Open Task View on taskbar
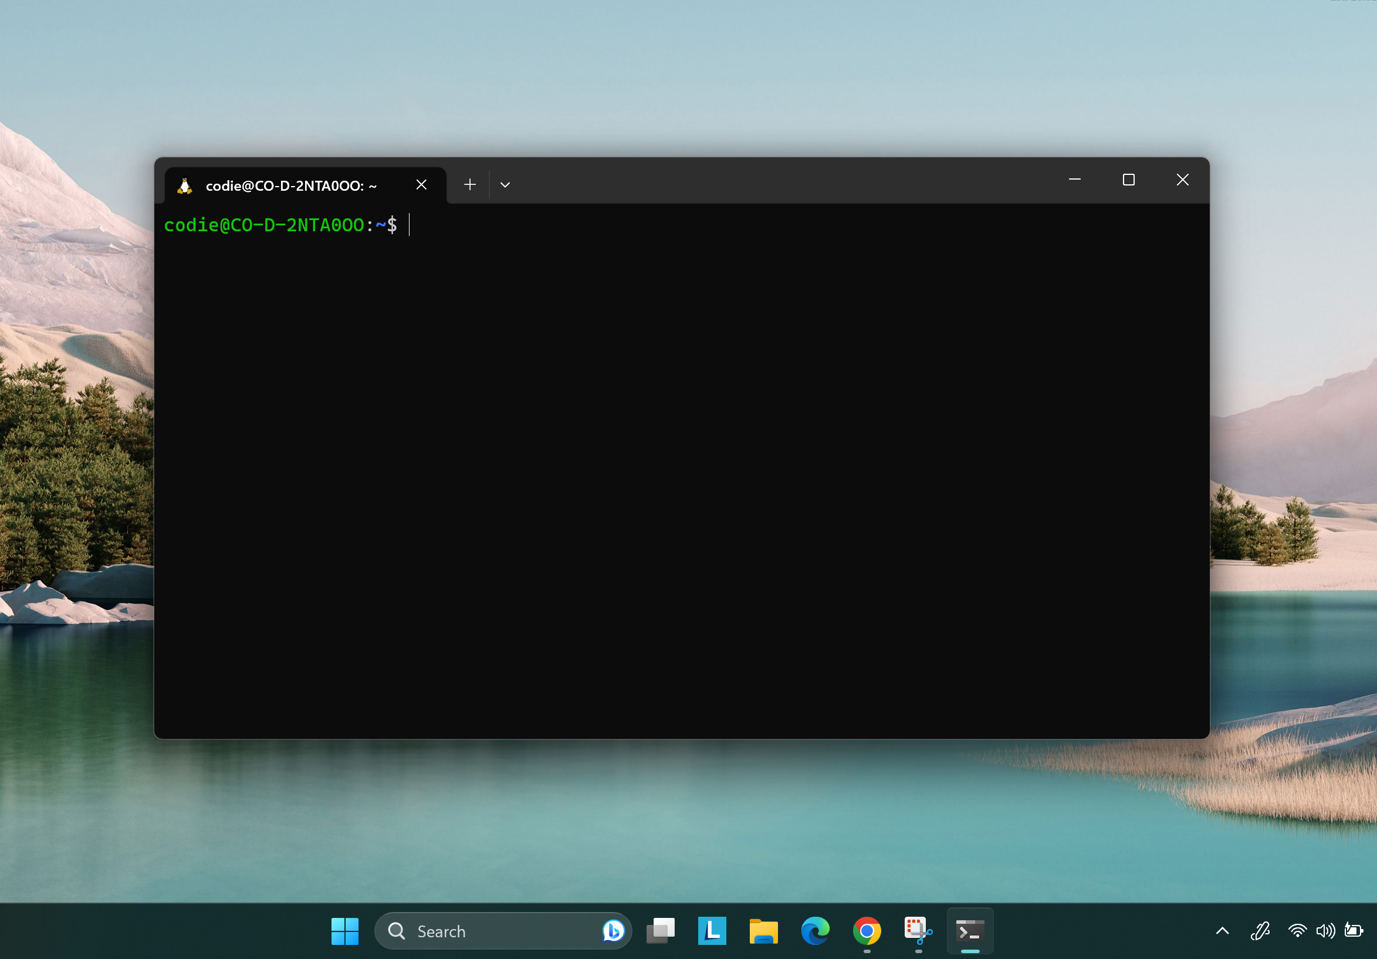This screenshot has height=959, width=1377. 660,931
